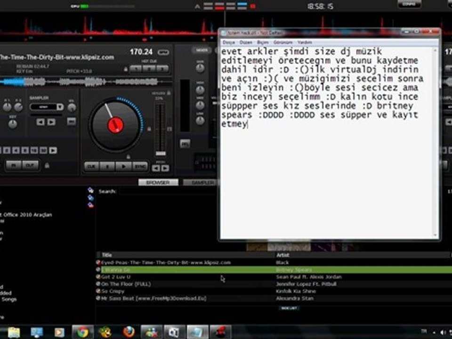Open Firefox from the taskbar
Image resolution: width=452 pixels, height=339 pixels.
coord(129,332)
